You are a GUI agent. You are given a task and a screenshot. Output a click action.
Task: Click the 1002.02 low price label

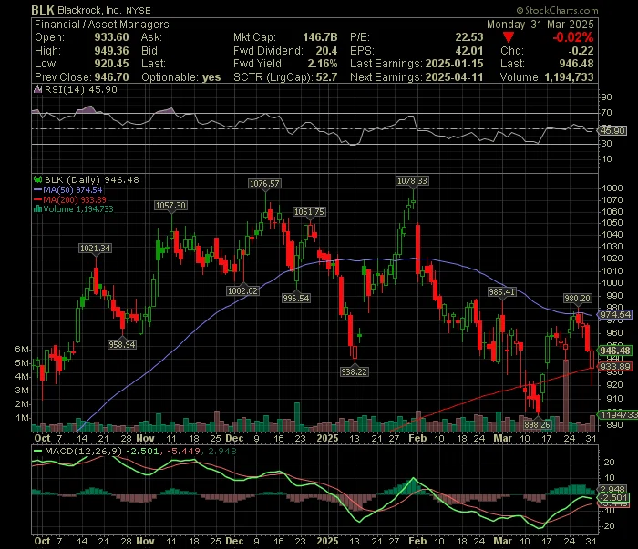[242, 291]
